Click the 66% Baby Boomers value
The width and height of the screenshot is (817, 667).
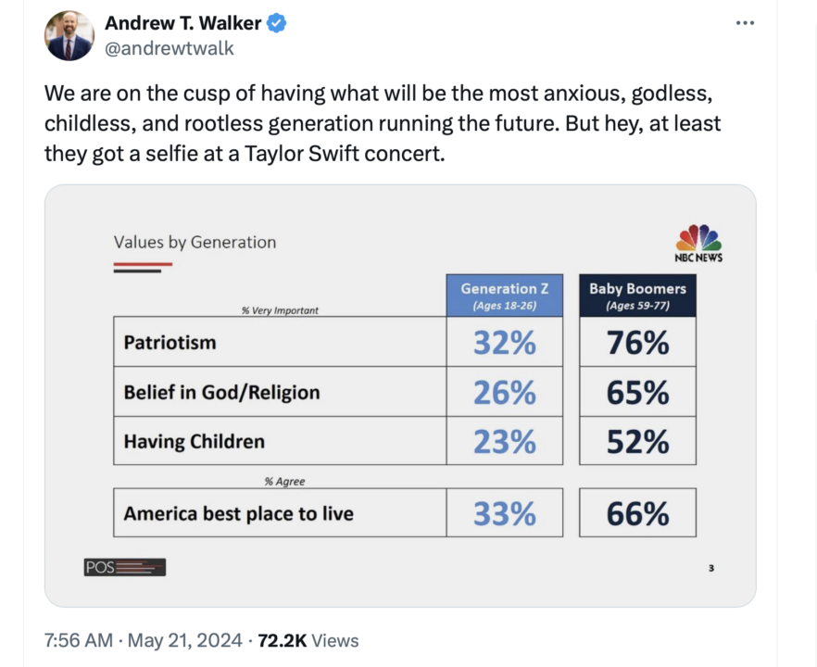[637, 513]
